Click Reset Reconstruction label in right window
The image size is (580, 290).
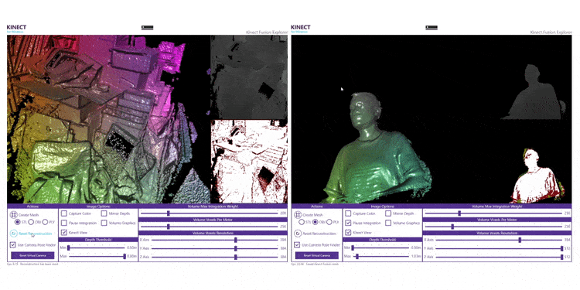pyautogui.click(x=319, y=234)
